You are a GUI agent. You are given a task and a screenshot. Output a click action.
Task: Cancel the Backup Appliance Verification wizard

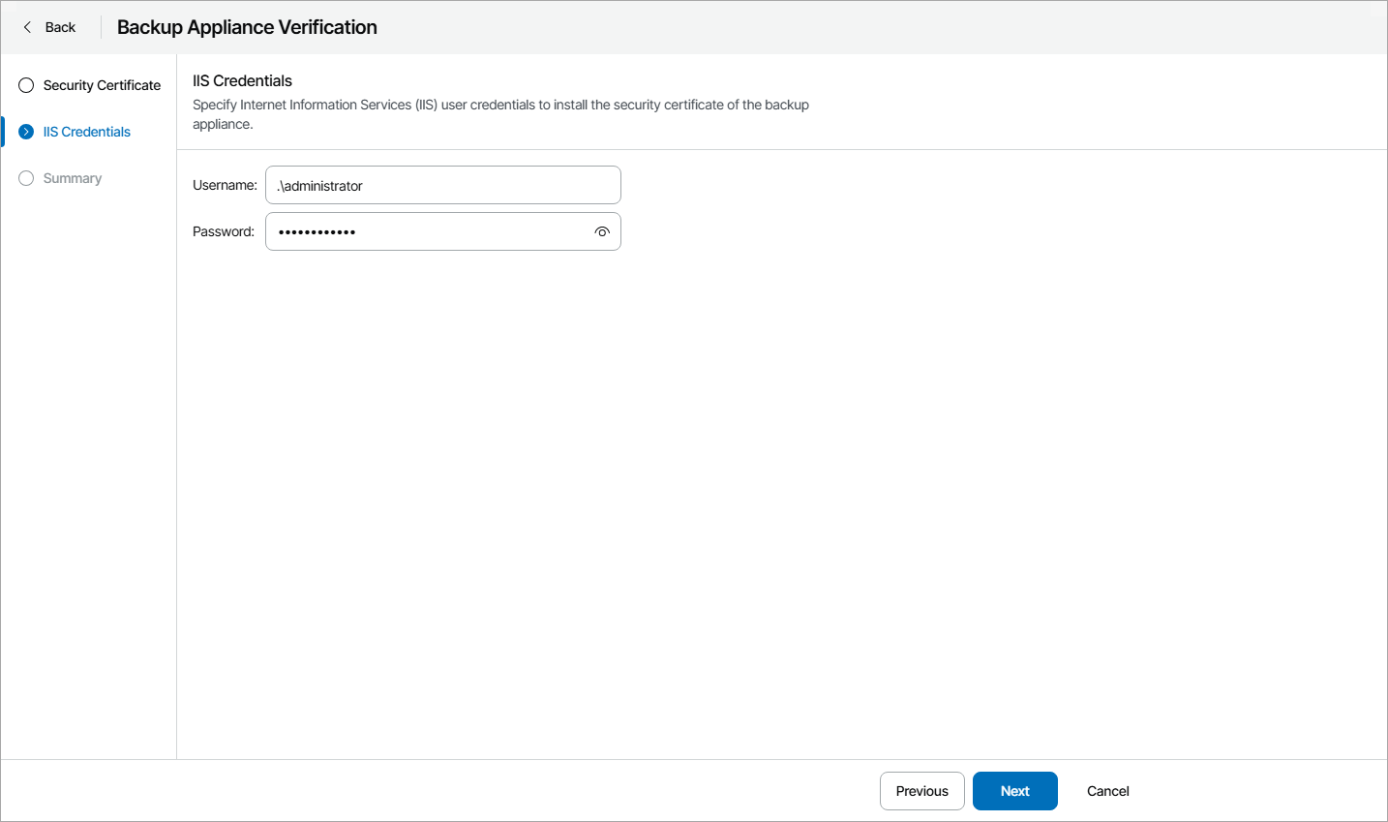(1107, 791)
